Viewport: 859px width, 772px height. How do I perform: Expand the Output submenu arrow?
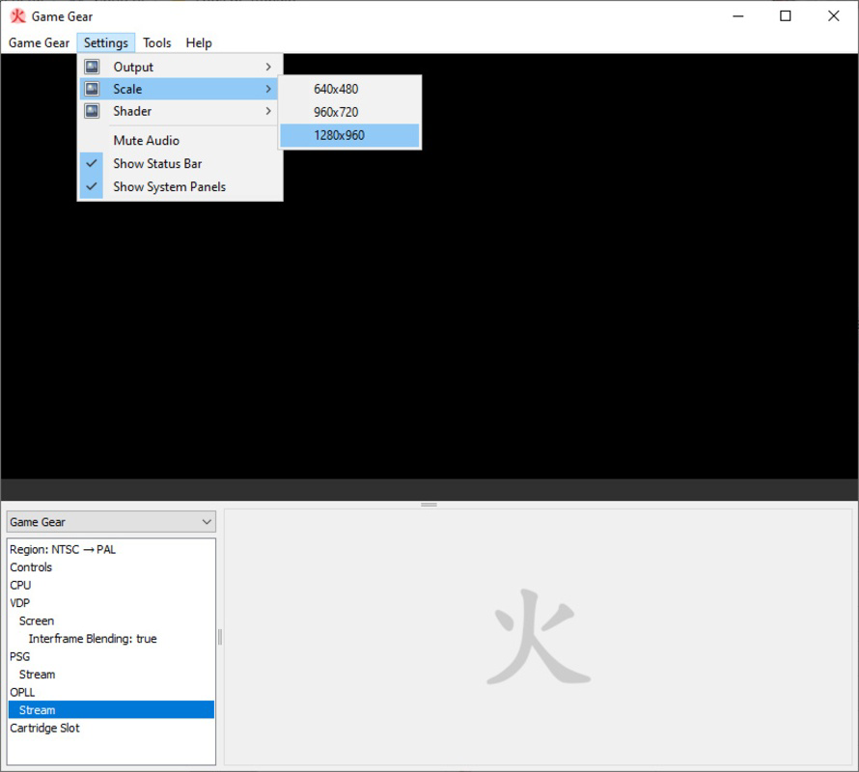tap(268, 67)
